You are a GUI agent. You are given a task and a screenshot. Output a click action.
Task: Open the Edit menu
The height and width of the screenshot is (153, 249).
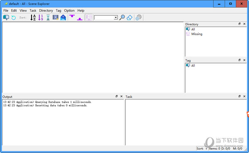pyautogui.click(x=14, y=10)
